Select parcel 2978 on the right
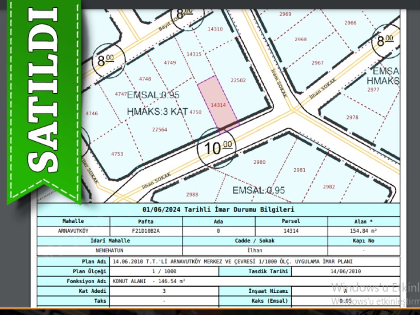This screenshot has height=315, width=420. (352, 117)
